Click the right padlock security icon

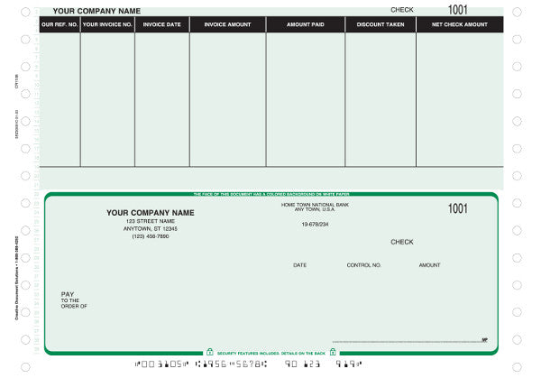click(x=332, y=352)
